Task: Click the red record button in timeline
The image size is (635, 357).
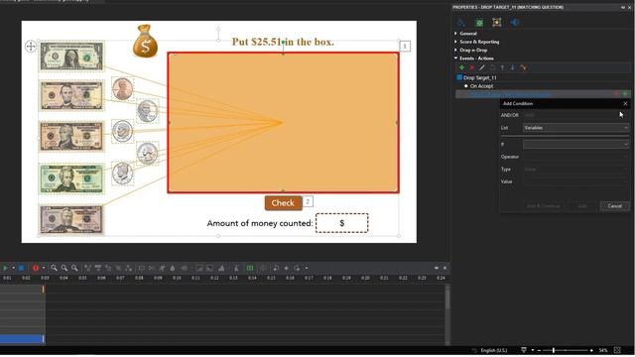Action: [36, 268]
